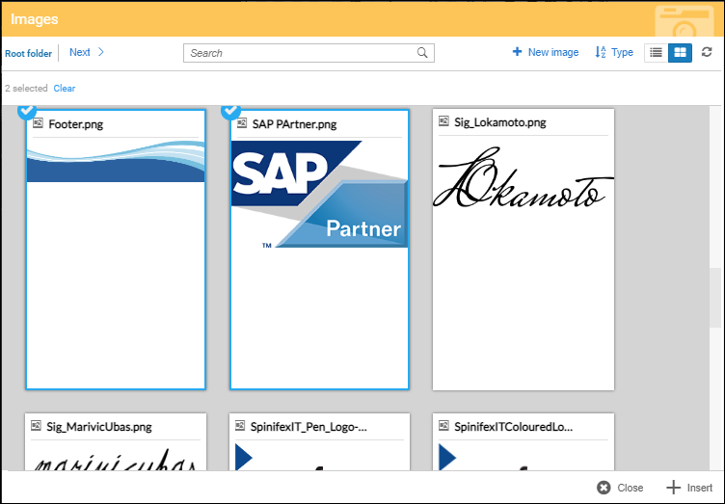Click the plus icon for New image
Screen dimensions: 725x504
click(x=517, y=53)
